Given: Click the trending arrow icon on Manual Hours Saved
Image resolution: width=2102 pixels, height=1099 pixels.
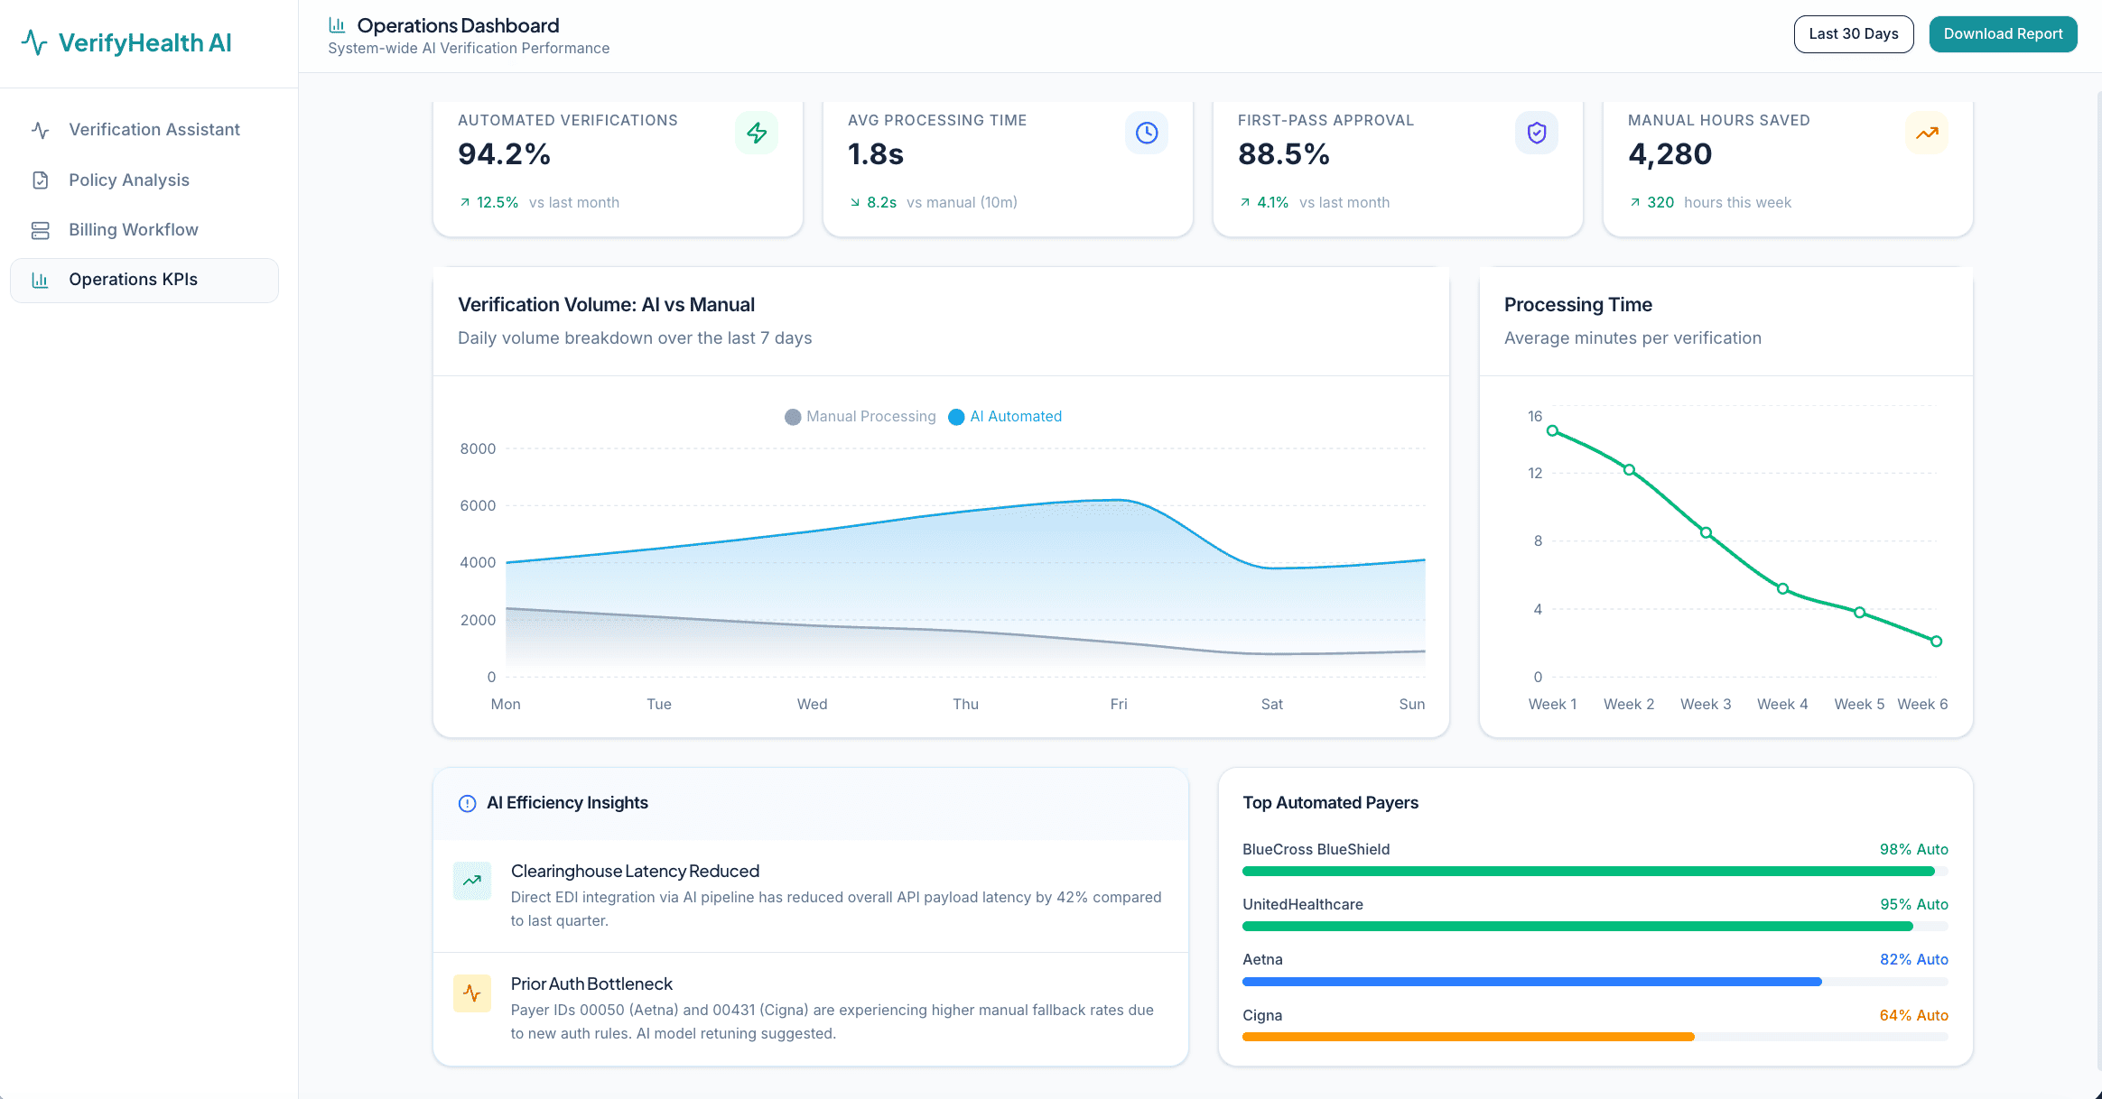Looking at the screenshot, I should tap(1927, 134).
